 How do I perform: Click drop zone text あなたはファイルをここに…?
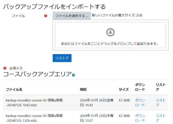(110, 44)
